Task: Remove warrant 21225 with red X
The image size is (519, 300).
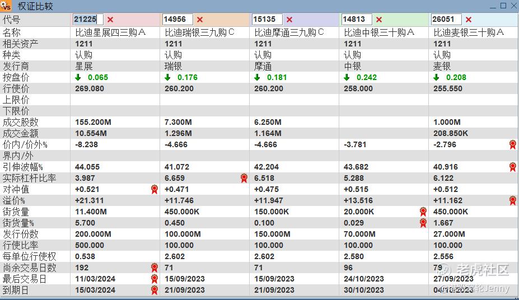Action: click(x=110, y=20)
